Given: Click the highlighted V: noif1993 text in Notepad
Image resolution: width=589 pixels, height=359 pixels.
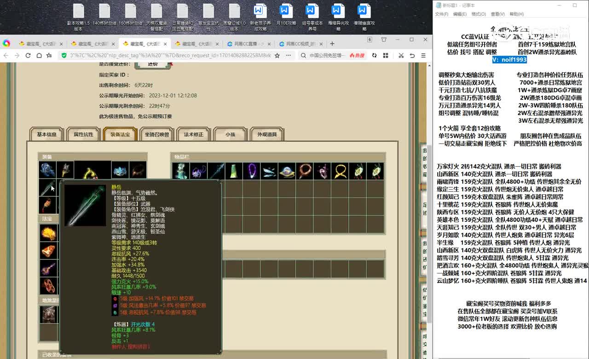Looking at the screenshot, I should 509,59.
